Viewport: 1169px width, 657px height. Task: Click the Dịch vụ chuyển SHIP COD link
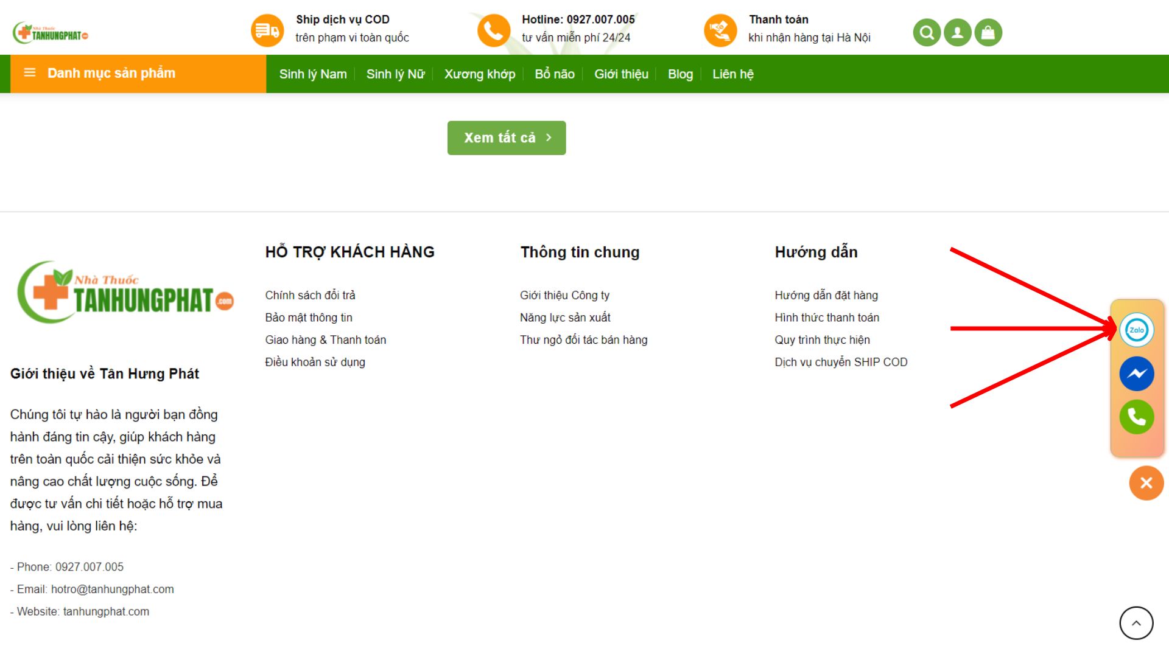(x=841, y=362)
